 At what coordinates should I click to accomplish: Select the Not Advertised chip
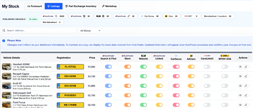52,22
